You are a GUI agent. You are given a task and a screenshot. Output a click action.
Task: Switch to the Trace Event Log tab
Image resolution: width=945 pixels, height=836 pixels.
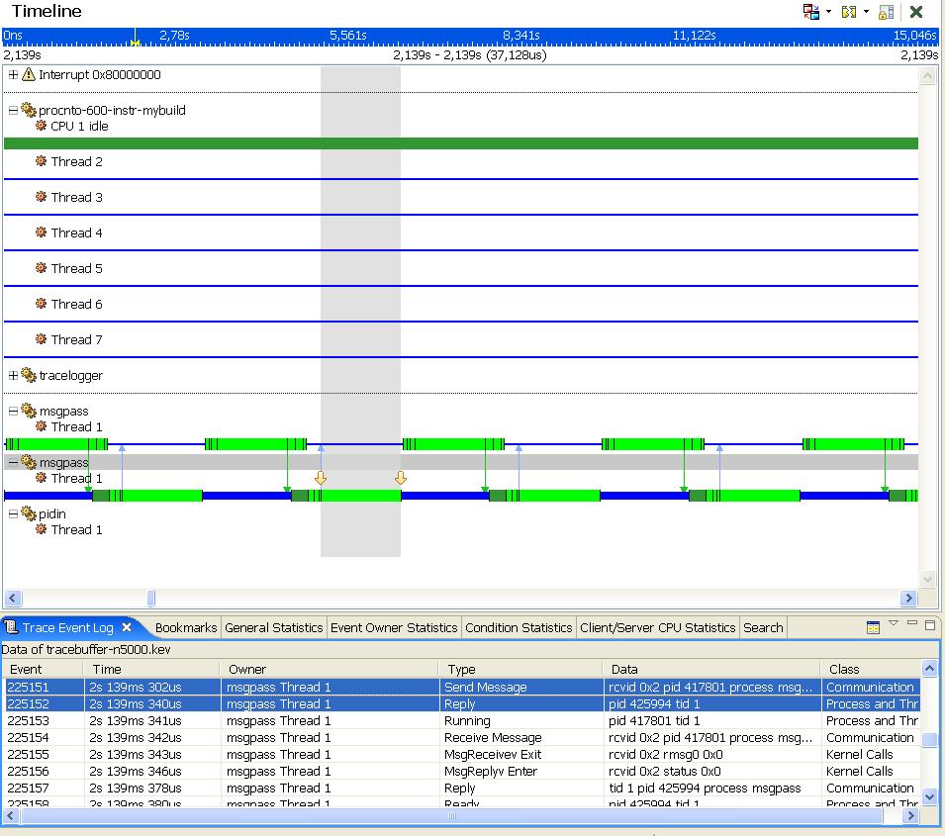67,627
